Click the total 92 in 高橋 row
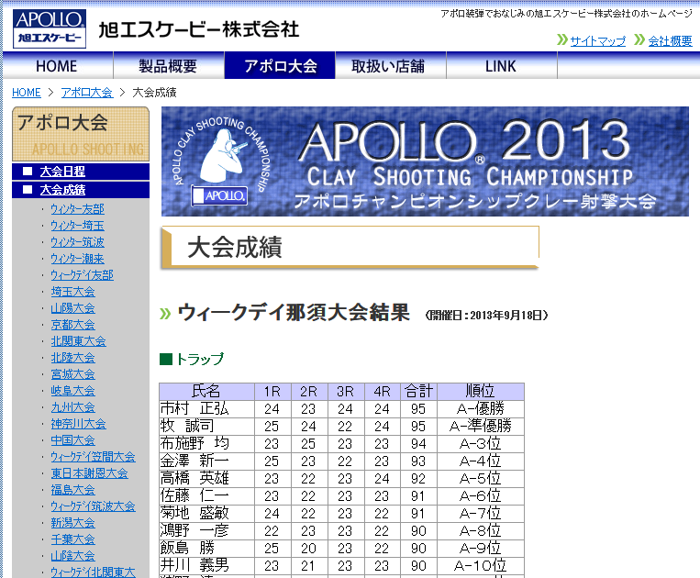 tap(418, 479)
